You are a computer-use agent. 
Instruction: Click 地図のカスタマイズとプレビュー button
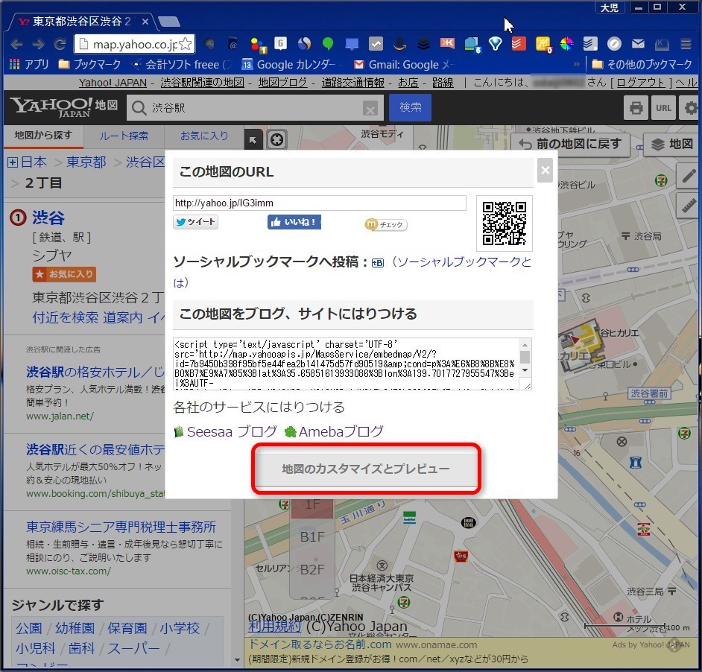pyautogui.click(x=366, y=469)
